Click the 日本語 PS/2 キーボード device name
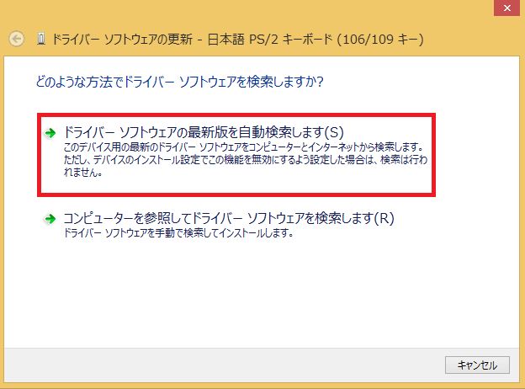 point(270,40)
